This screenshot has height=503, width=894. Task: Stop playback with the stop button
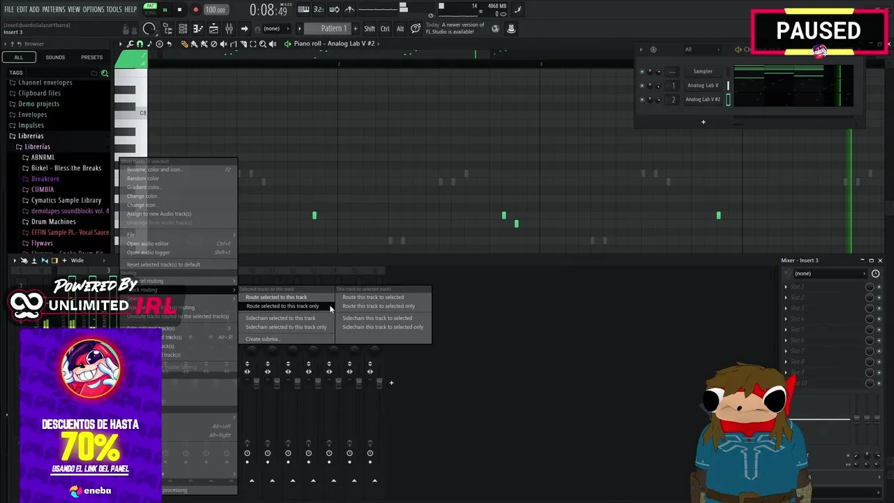[179, 10]
